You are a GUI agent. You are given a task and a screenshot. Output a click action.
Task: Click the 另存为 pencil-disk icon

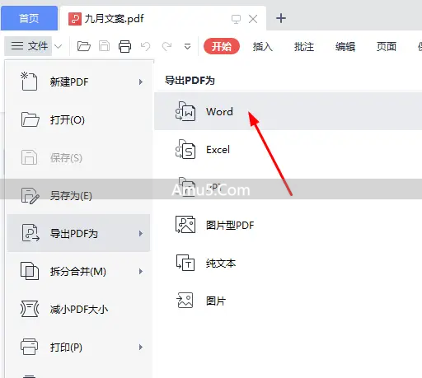pos(30,196)
